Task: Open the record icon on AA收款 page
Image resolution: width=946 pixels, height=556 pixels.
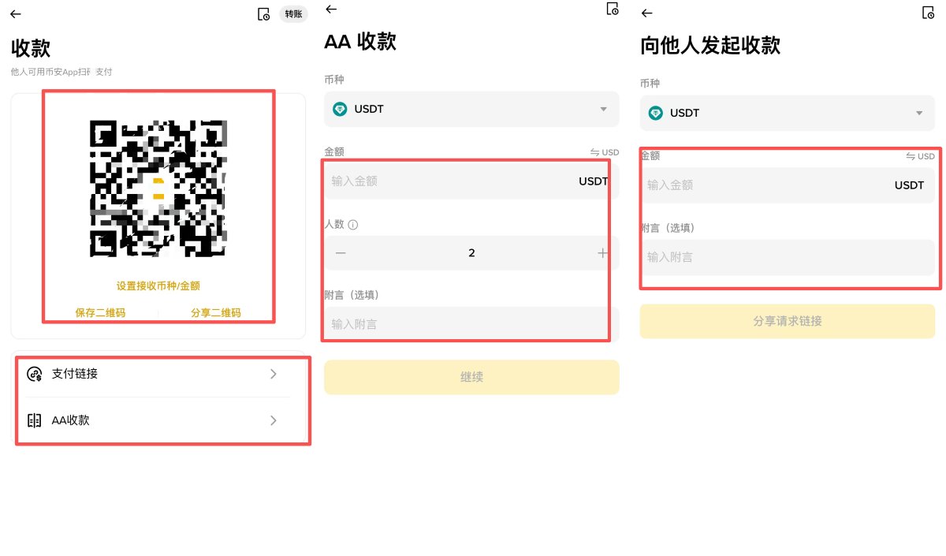Action: 612,9
